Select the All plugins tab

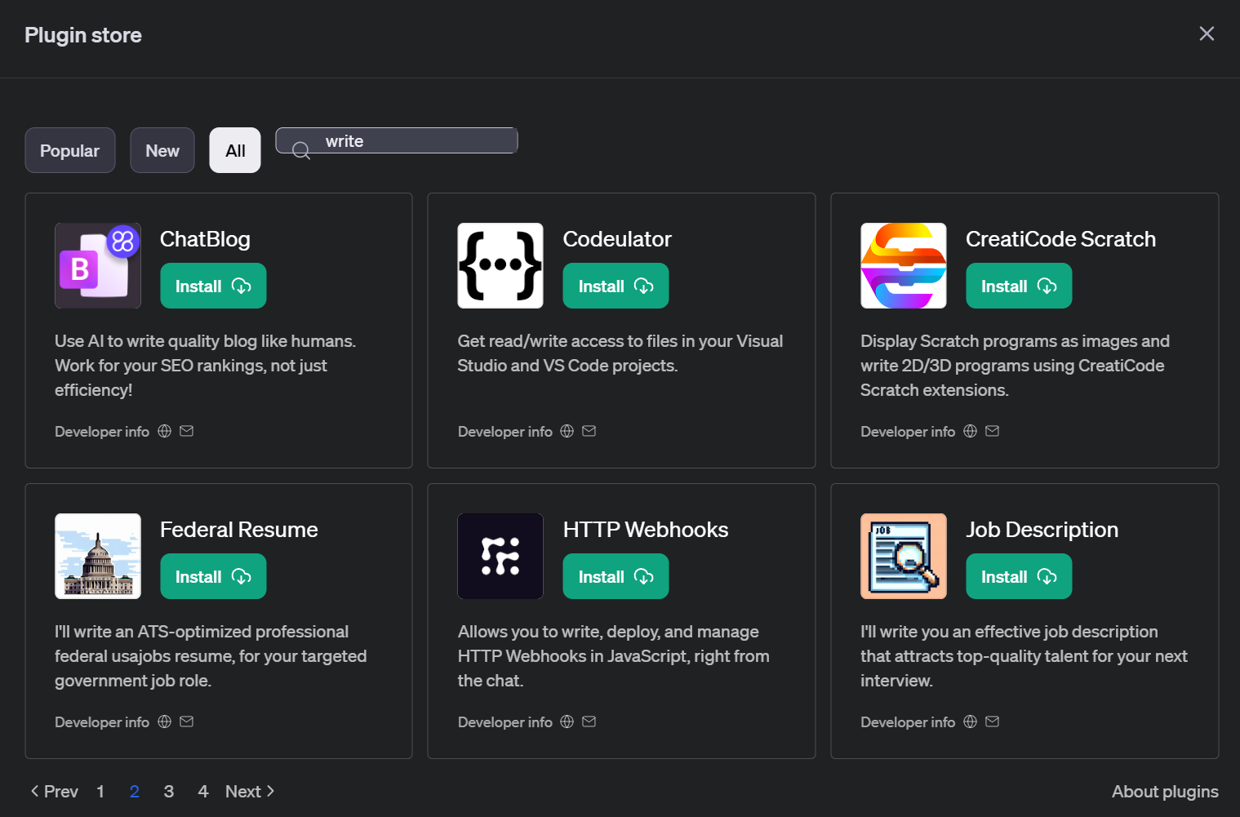pyautogui.click(x=235, y=150)
